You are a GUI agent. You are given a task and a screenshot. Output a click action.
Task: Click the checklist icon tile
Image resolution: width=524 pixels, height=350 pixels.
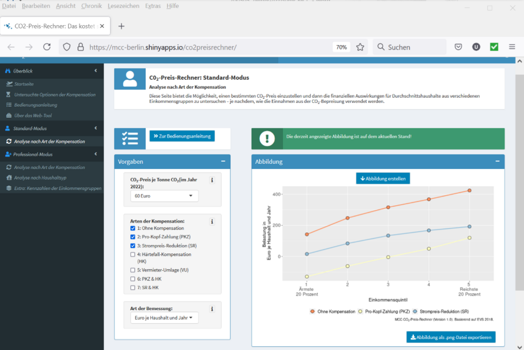130,138
